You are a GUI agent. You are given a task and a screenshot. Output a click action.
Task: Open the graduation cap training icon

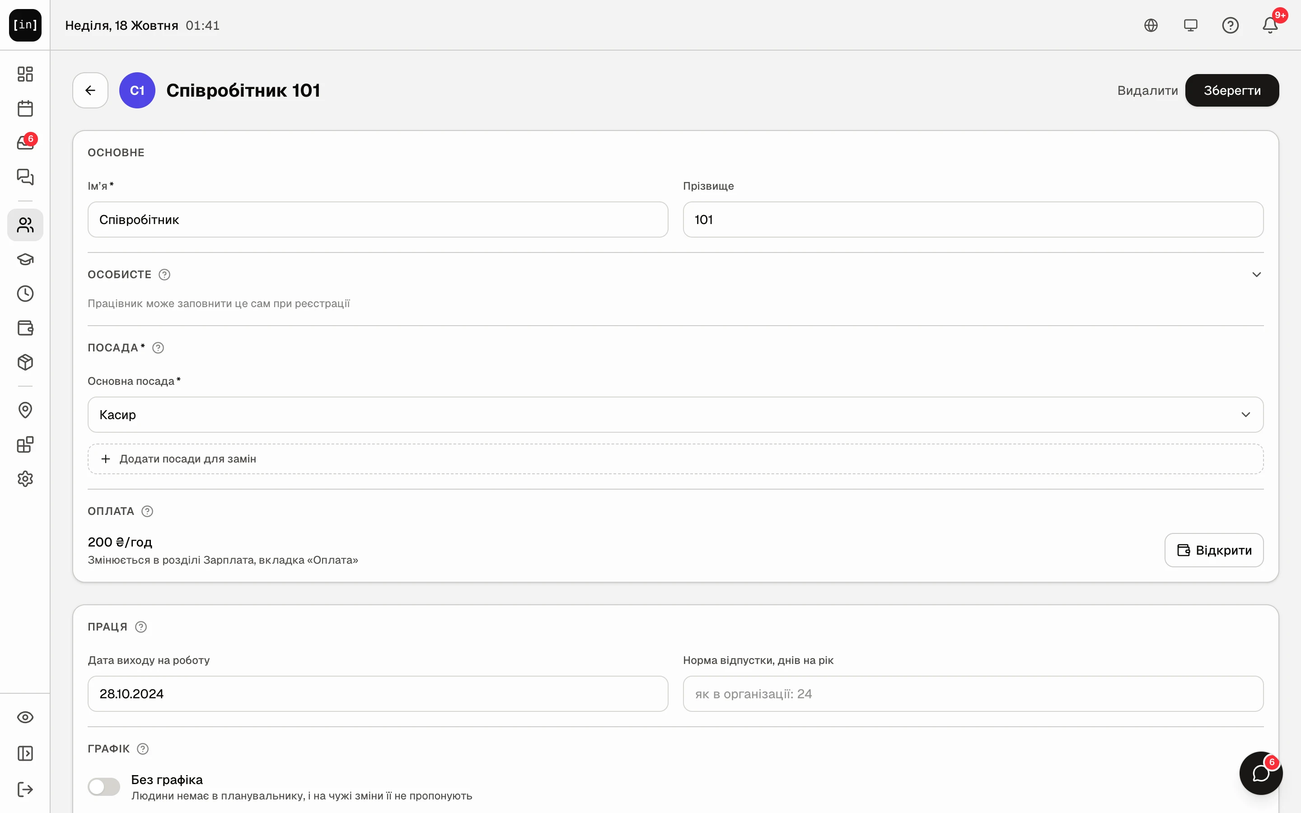tap(25, 259)
